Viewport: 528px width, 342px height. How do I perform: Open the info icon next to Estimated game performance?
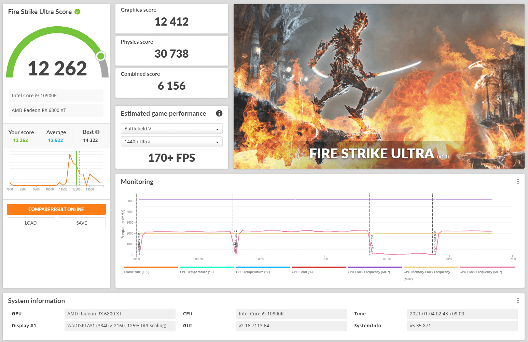[x=219, y=113]
